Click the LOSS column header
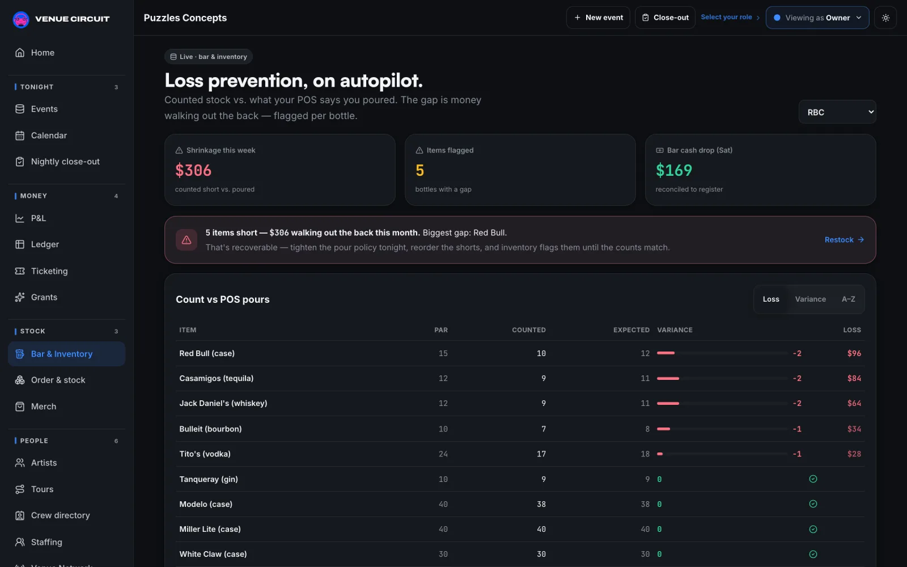Image resolution: width=907 pixels, height=567 pixels. coord(852,330)
